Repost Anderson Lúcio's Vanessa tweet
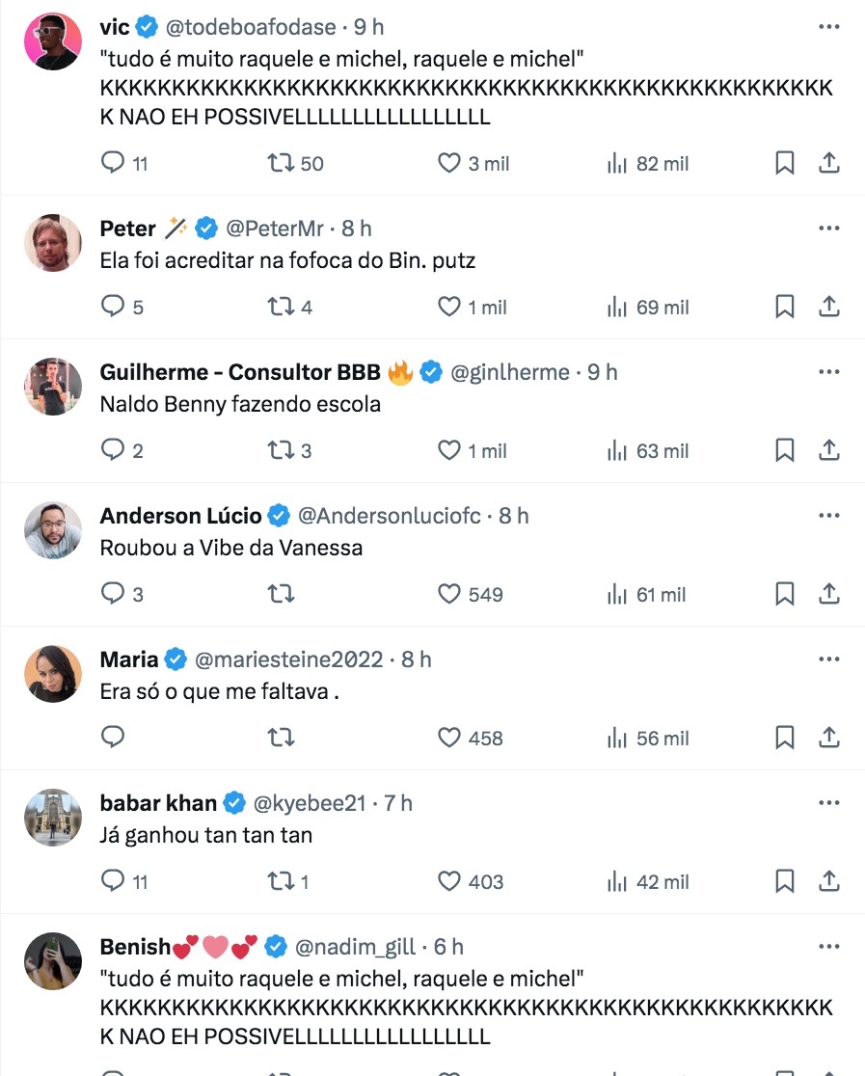Screen dimensions: 865x1076 pos(281,595)
